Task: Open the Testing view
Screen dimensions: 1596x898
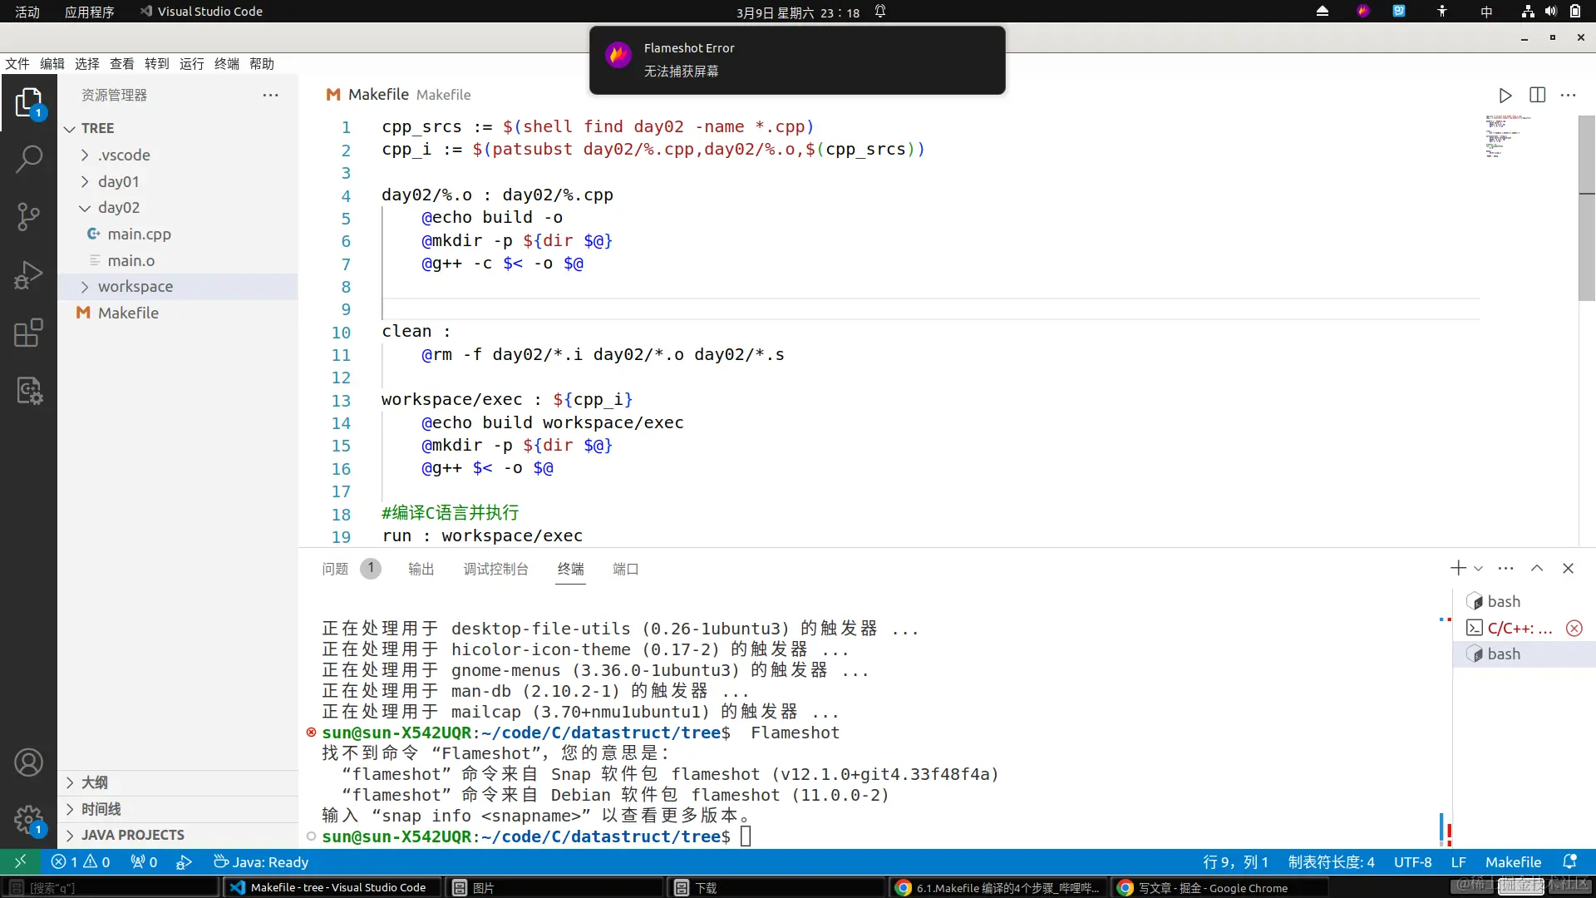Action: 29,391
